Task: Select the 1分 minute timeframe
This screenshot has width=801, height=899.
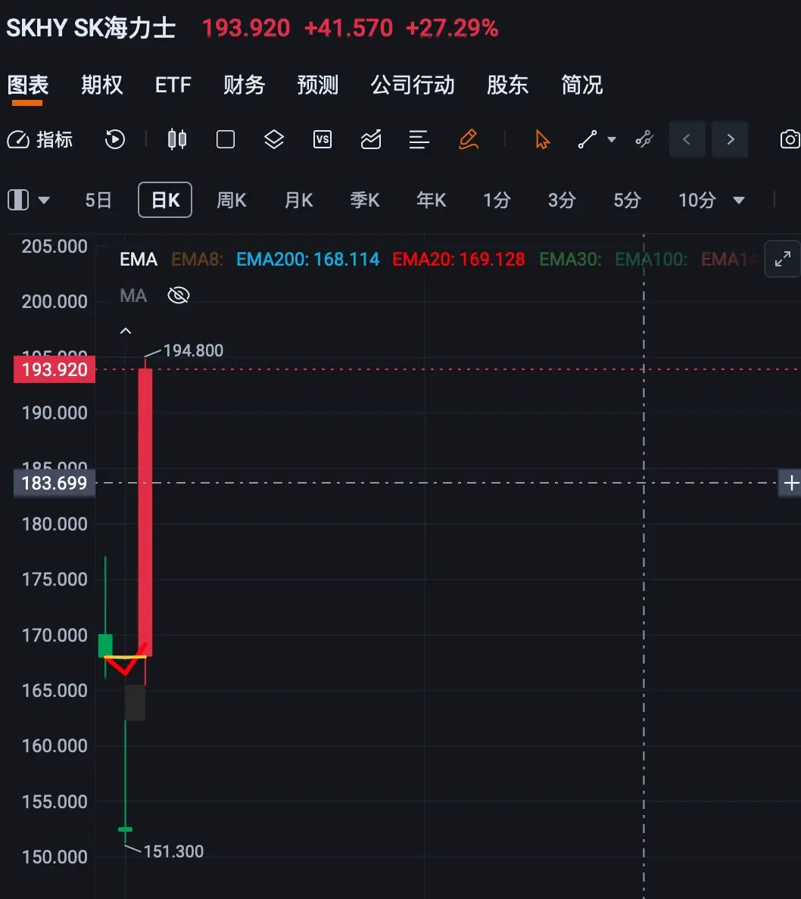Action: (x=497, y=200)
